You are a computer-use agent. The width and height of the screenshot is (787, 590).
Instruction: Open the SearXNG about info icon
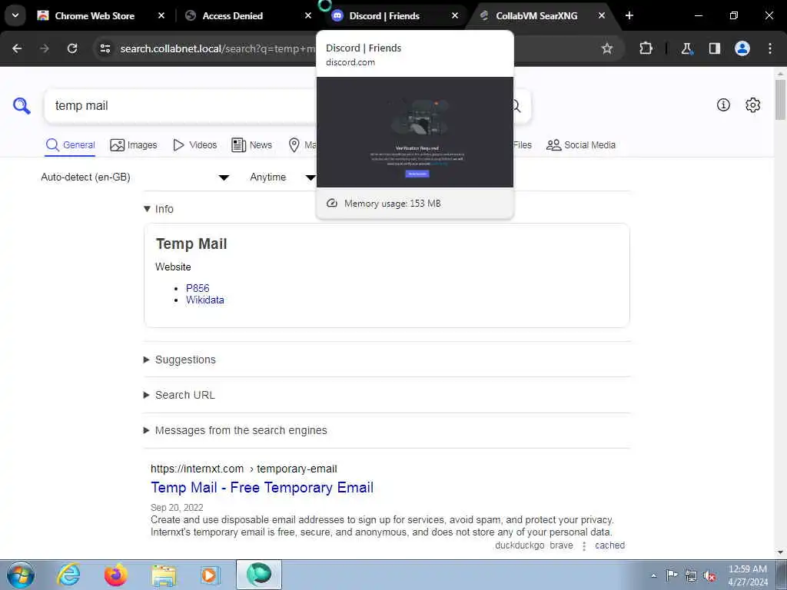[x=723, y=104]
